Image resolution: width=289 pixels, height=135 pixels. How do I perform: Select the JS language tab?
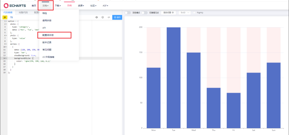[5, 17]
